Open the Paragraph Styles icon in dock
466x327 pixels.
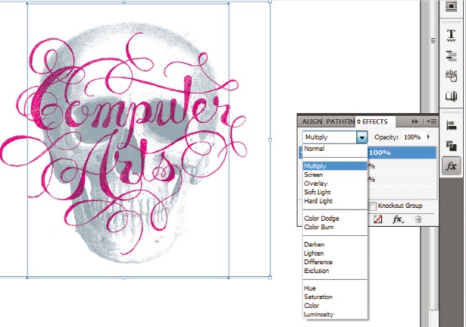(x=451, y=55)
